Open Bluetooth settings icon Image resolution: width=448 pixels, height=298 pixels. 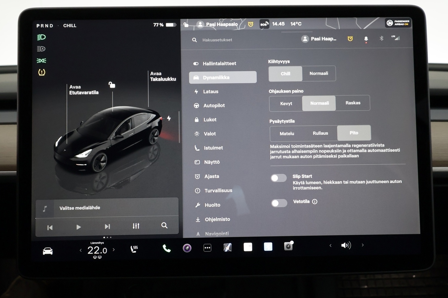(381, 38)
